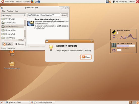Screen dimensions: 139x104
Task: Click the gDesklets Shell title bar icon
Action: coord(2,8)
